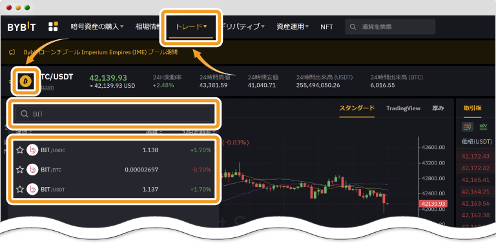Switch chart to 厚み depth tab

438,108
